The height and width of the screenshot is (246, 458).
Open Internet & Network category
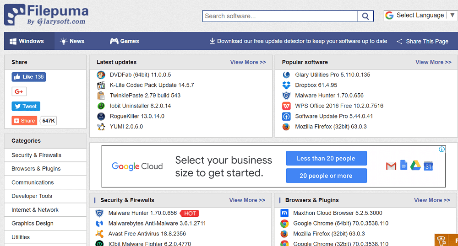(x=45, y=210)
